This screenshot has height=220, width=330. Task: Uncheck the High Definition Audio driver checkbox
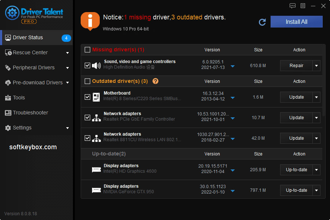pos(87,65)
